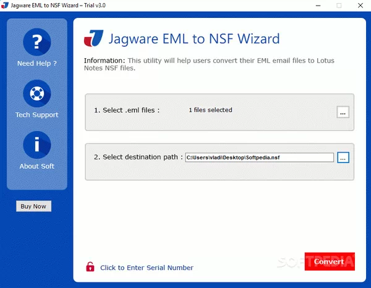Click the Information description text

pyautogui.click(x=209, y=64)
